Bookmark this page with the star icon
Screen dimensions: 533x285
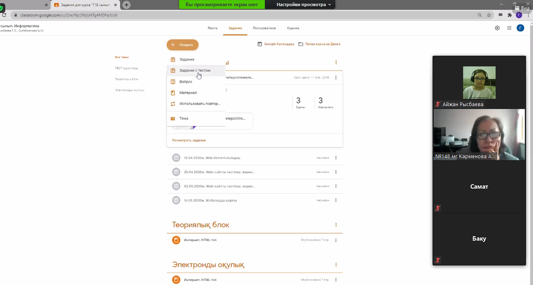[489, 15]
